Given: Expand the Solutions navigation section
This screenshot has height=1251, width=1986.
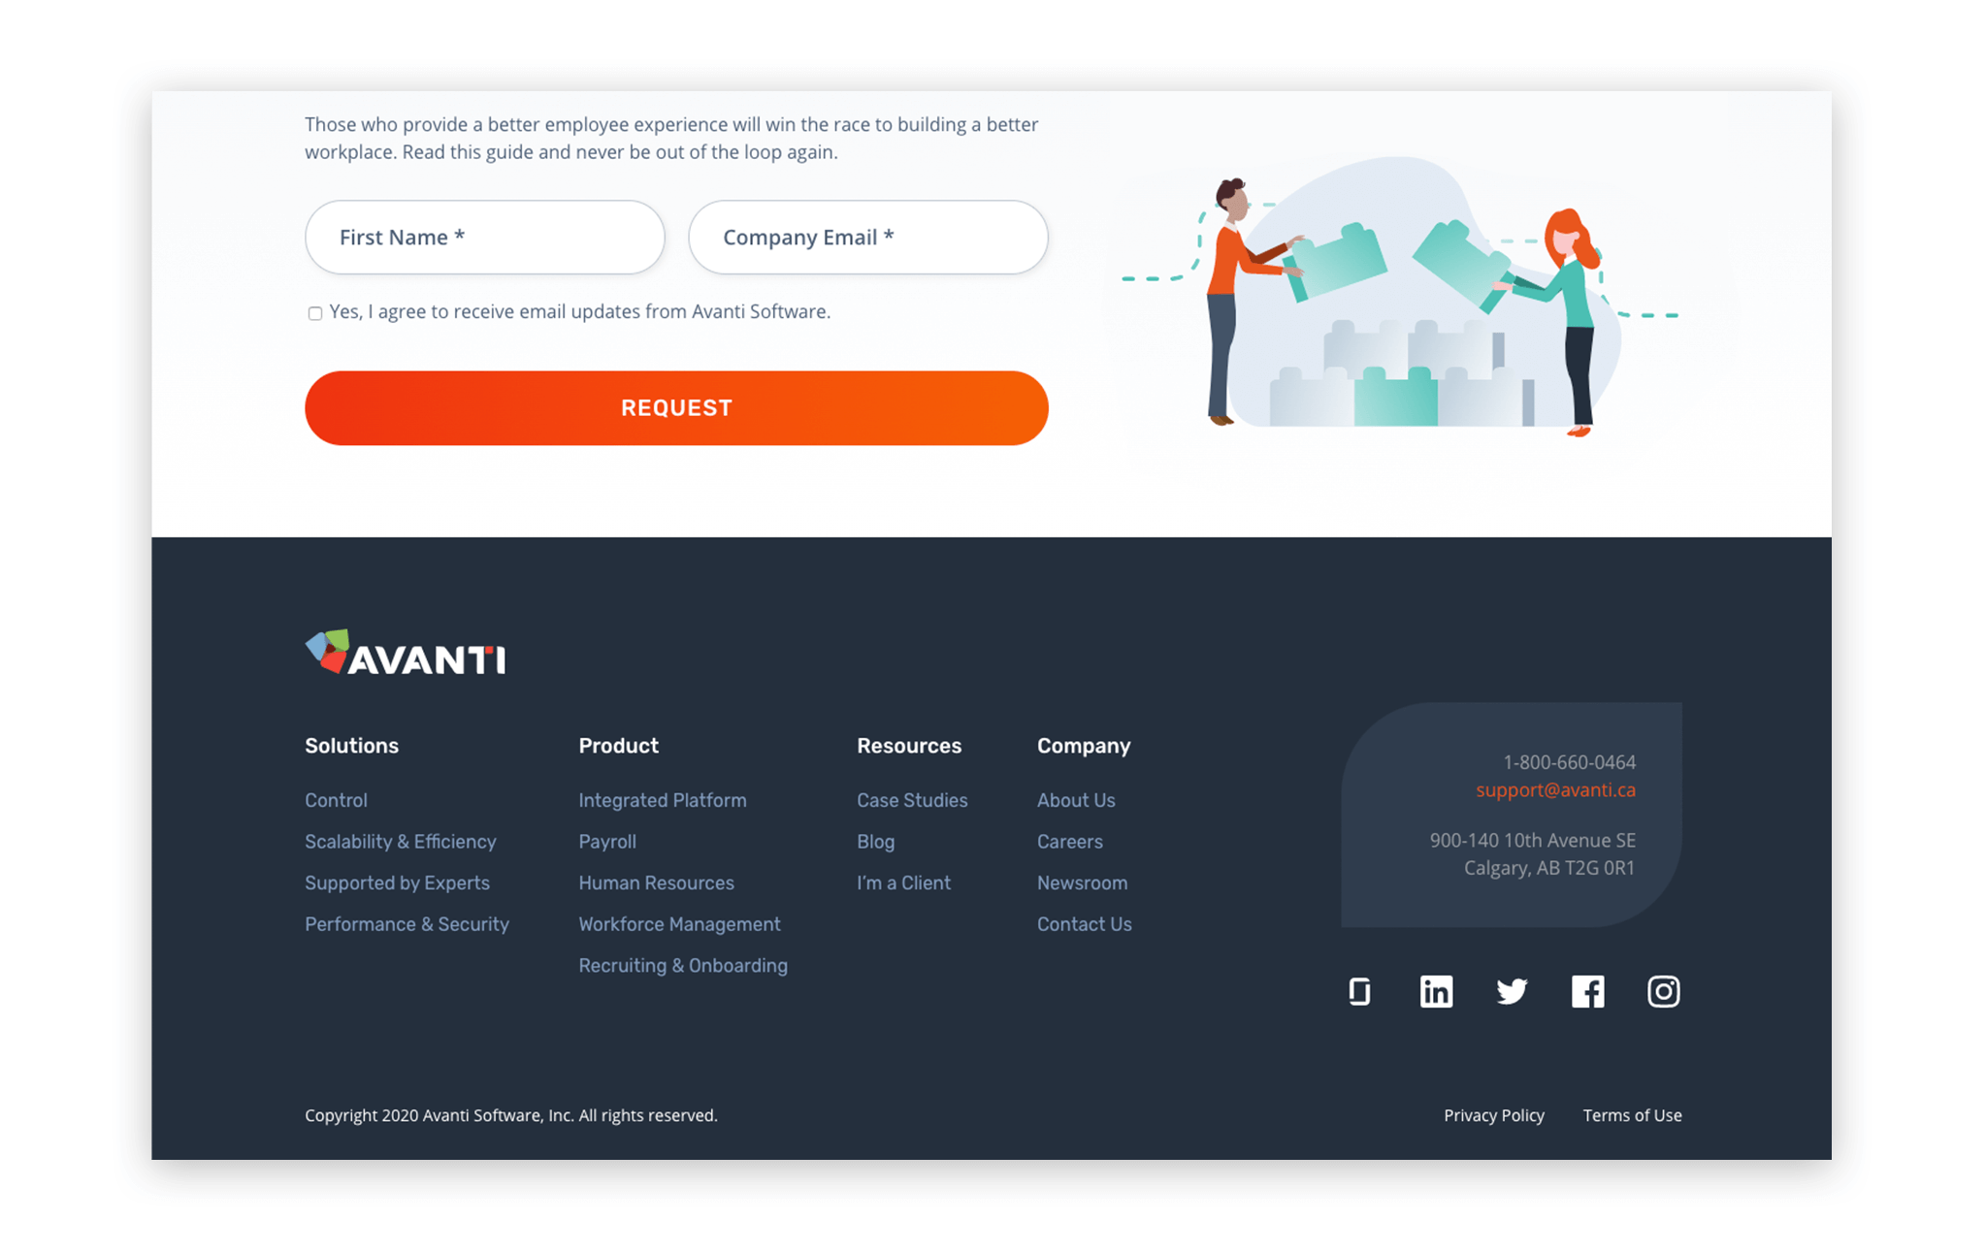Looking at the screenshot, I should 350,745.
